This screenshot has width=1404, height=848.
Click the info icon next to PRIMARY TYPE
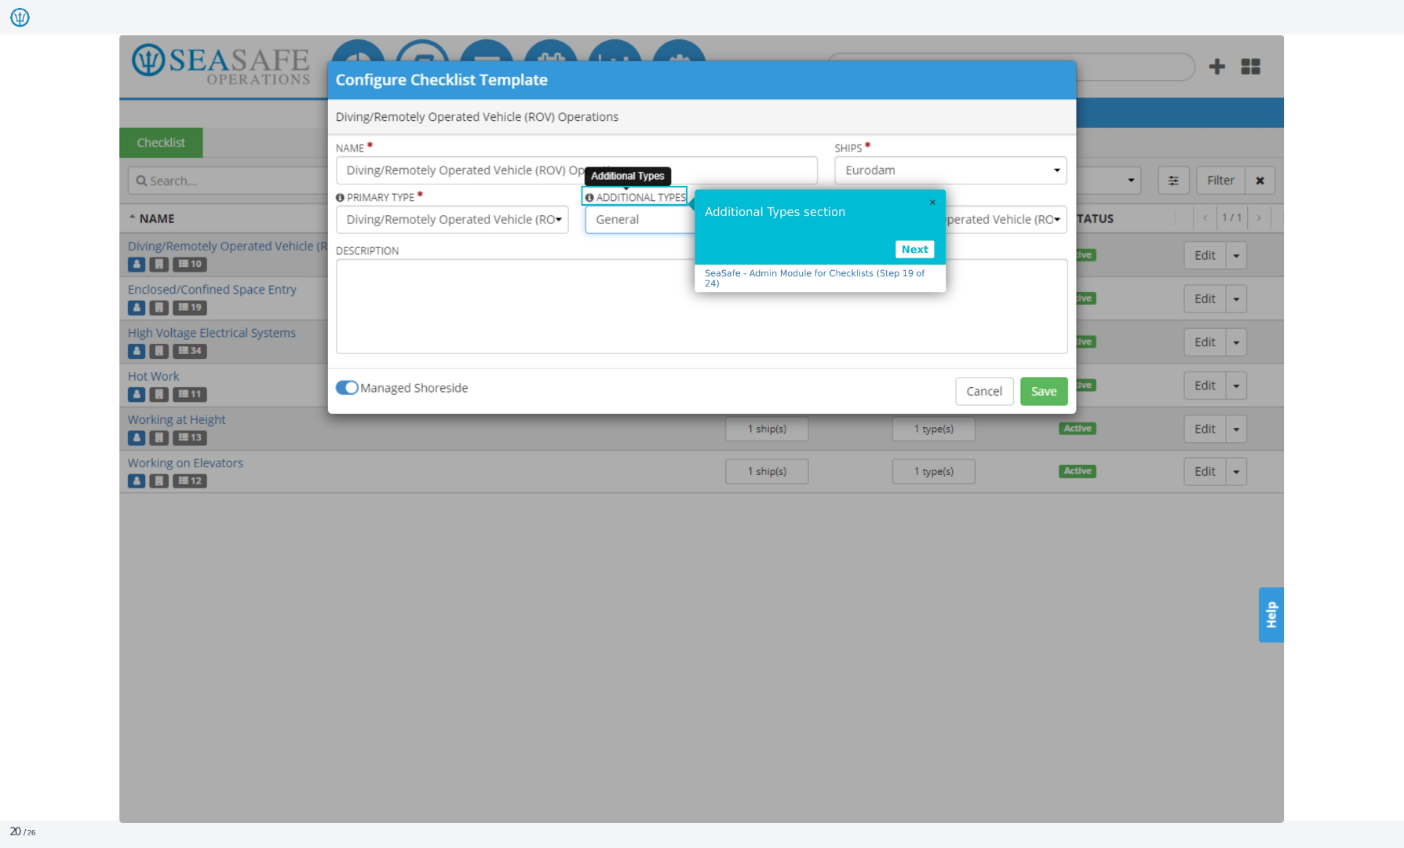(x=340, y=198)
